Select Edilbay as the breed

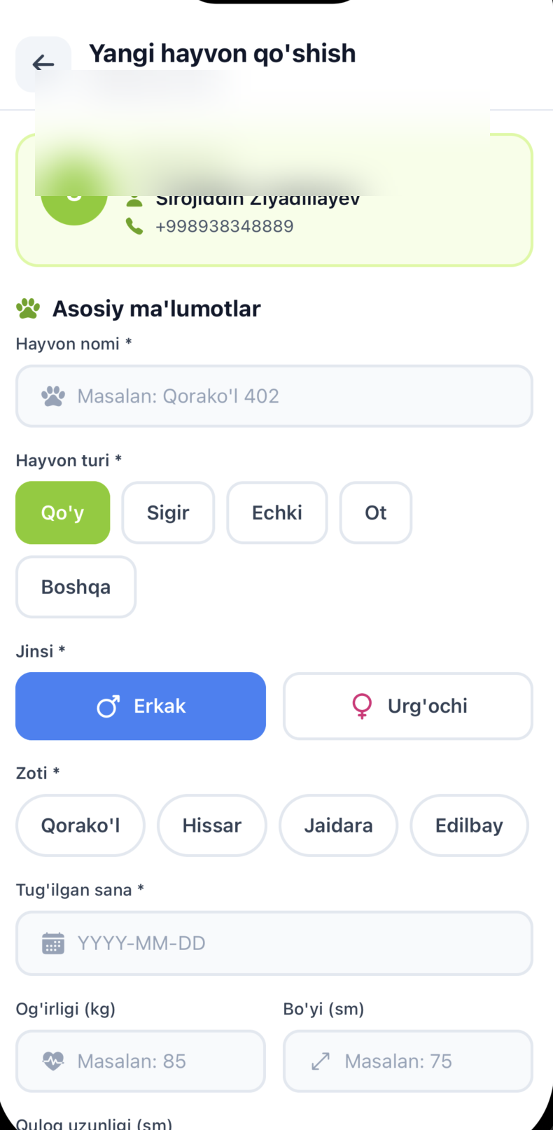[x=469, y=825]
